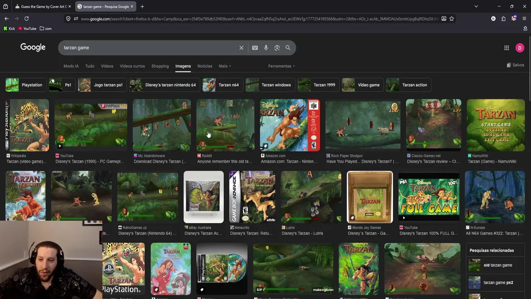Open the Metacritic Game Boy Advance thumbnail
The image size is (531, 299).
[x=252, y=197]
